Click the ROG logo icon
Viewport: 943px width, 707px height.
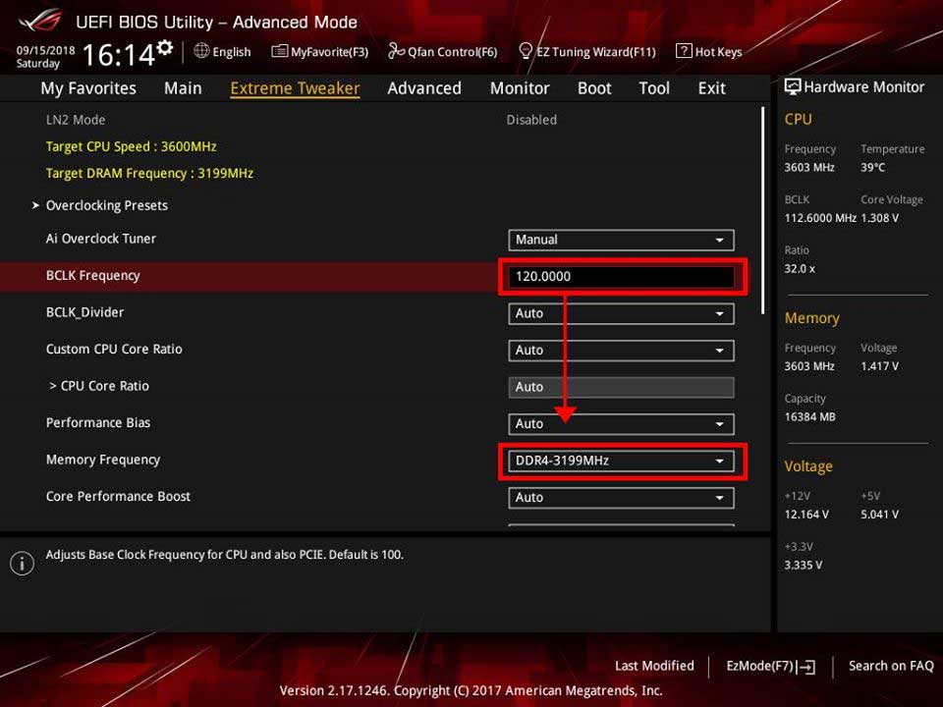click(39, 22)
